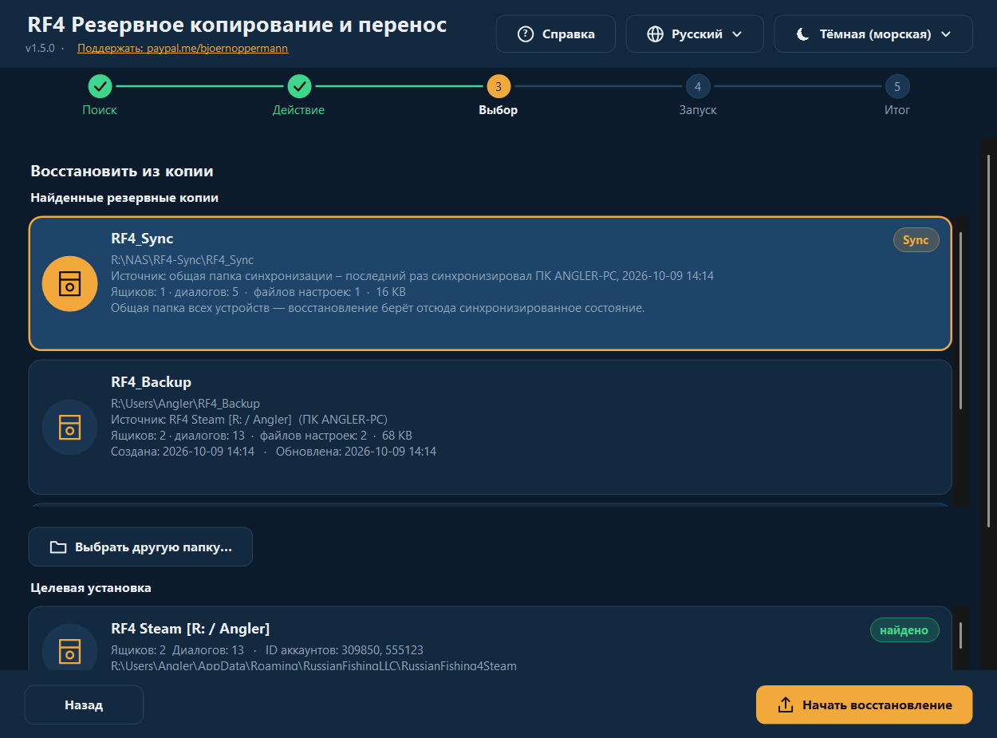Select the RF4_Sync backup card
The height and width of the screenshot is (738, 997).
491,283
